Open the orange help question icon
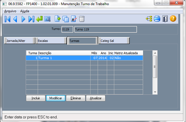This screenshot has width=186, height=122. click(173, 19)
